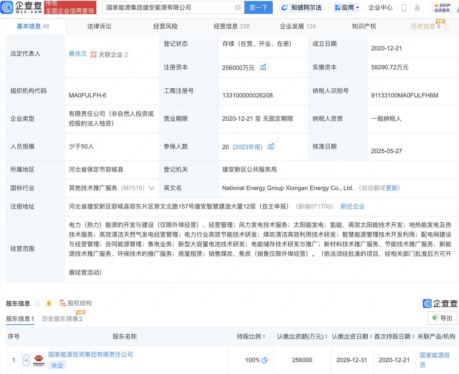Screen dimensions: 459x374
Task: Open 国家能源投资 related product link
Action: point(435,360)
